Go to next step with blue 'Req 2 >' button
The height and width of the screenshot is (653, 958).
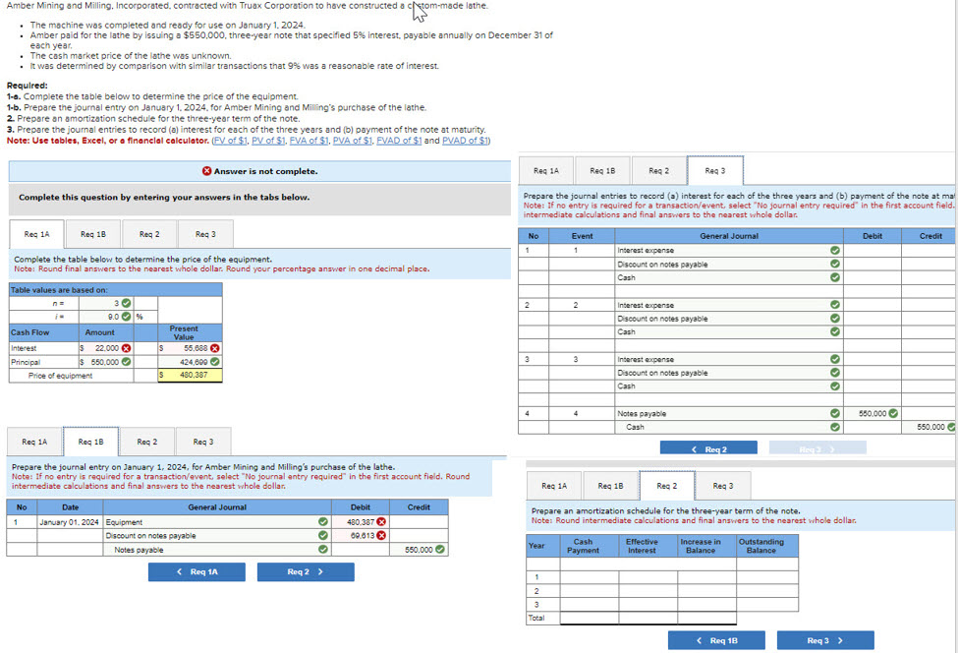tap(306, 571)
